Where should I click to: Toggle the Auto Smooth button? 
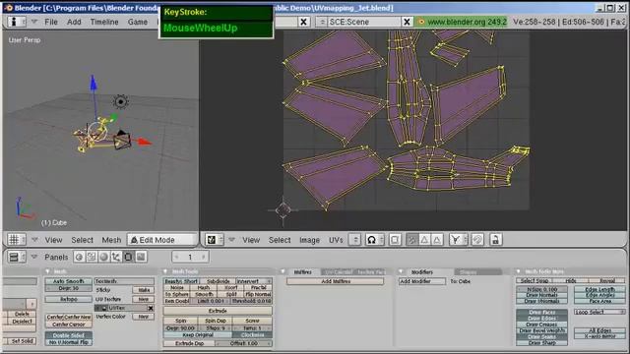coord(68,281)
